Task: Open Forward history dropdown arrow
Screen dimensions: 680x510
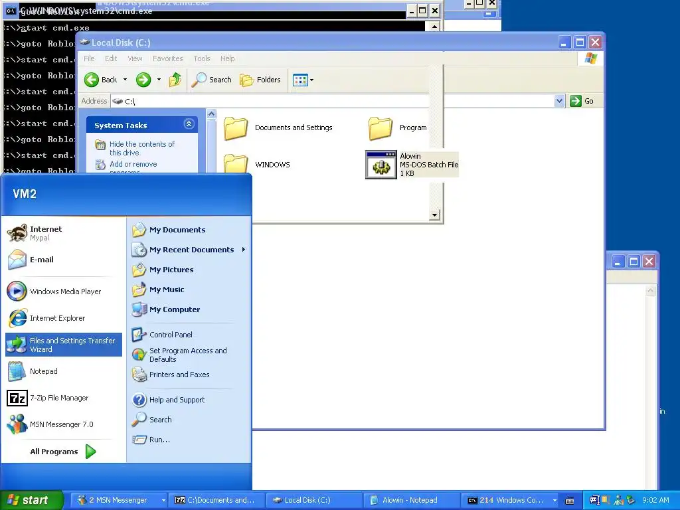Action: point(159,80)
